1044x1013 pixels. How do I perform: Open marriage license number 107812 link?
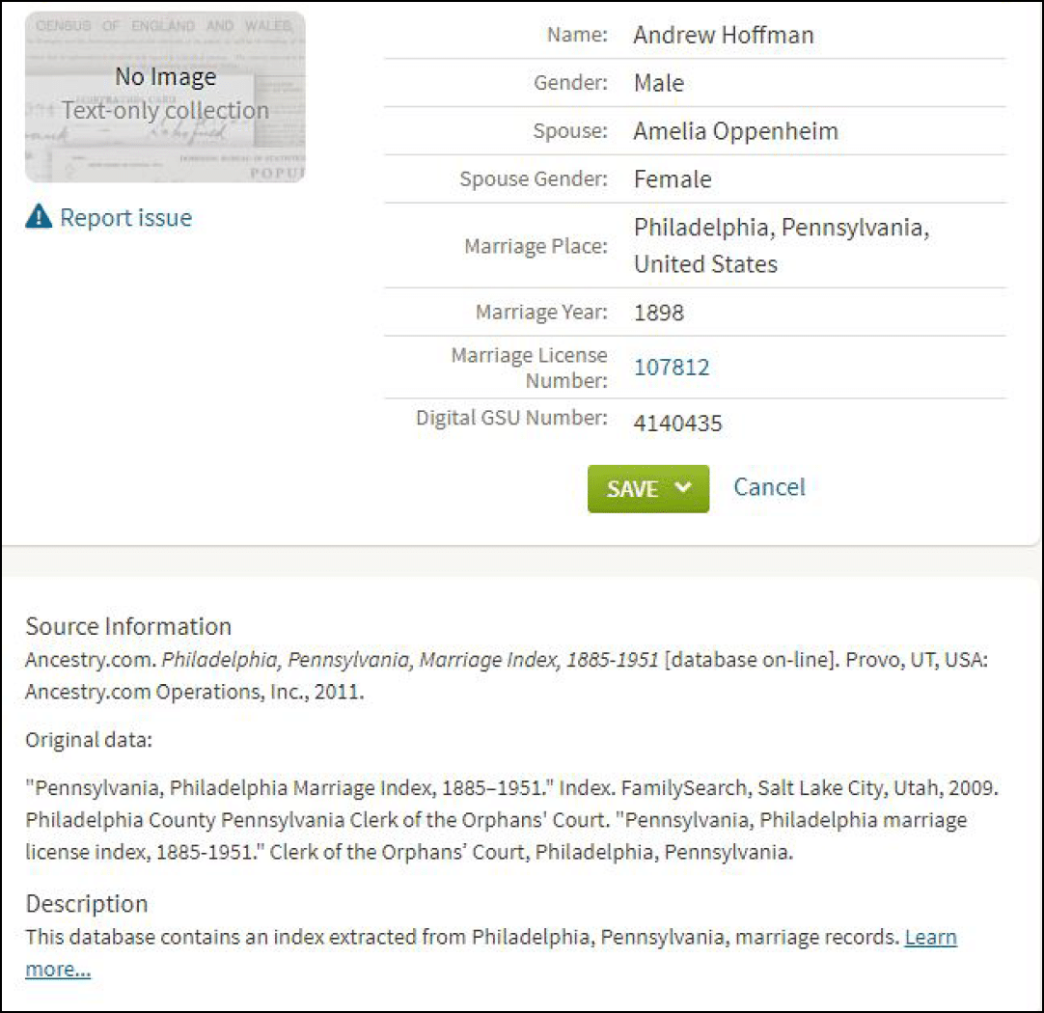pos(672,368)
